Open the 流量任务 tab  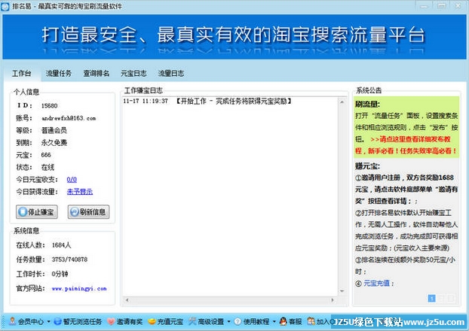(59, 74)
